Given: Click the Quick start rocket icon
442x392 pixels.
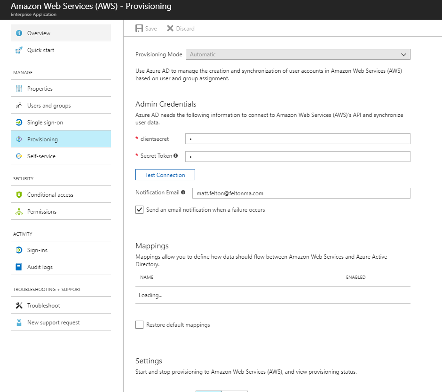Looking at the screenshot, I should pos(19,50).
